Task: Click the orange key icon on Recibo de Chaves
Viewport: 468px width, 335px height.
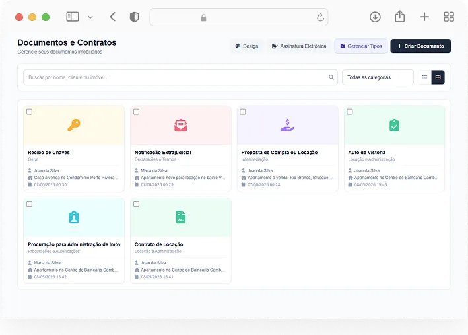Action: coord(74,126)
